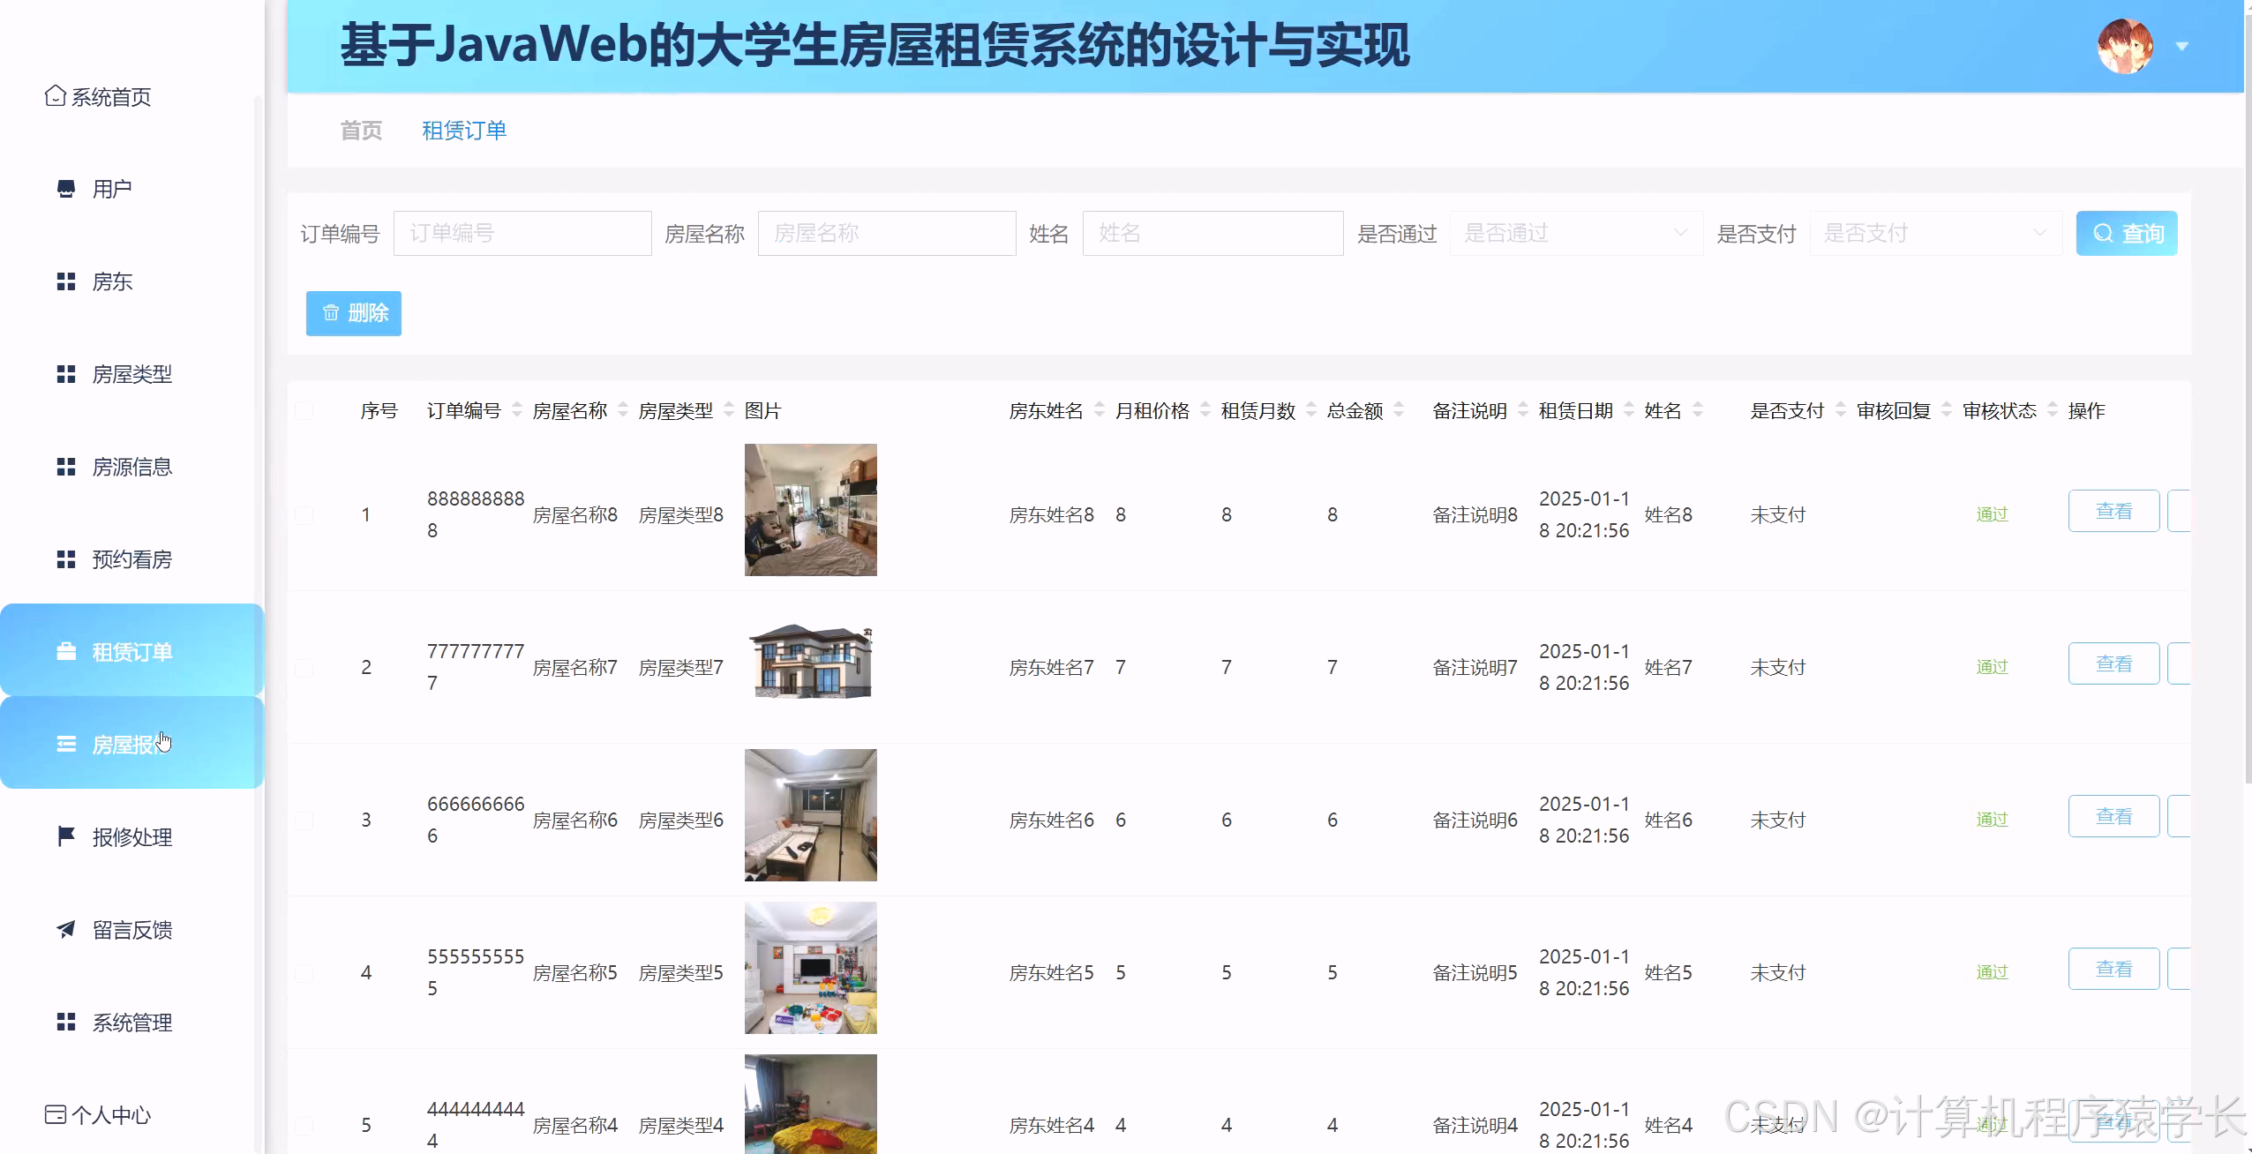Sort by 租赁日期 column arrows
This screenshot has height=1154, width=2252.
point(1629,410)
